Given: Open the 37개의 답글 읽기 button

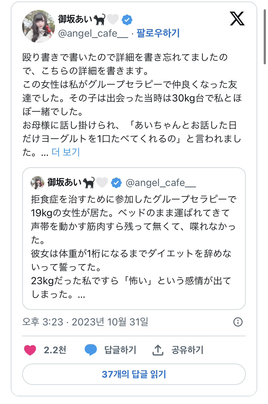Looking at the screenshot, I should point(134,374).
